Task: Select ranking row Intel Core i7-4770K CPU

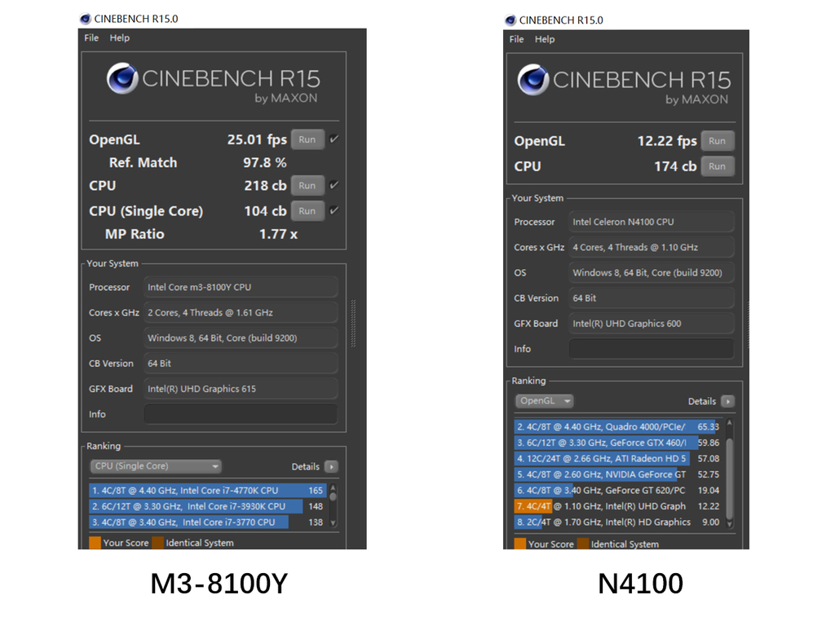Action: pyautogui.click(x=208, y=491)
